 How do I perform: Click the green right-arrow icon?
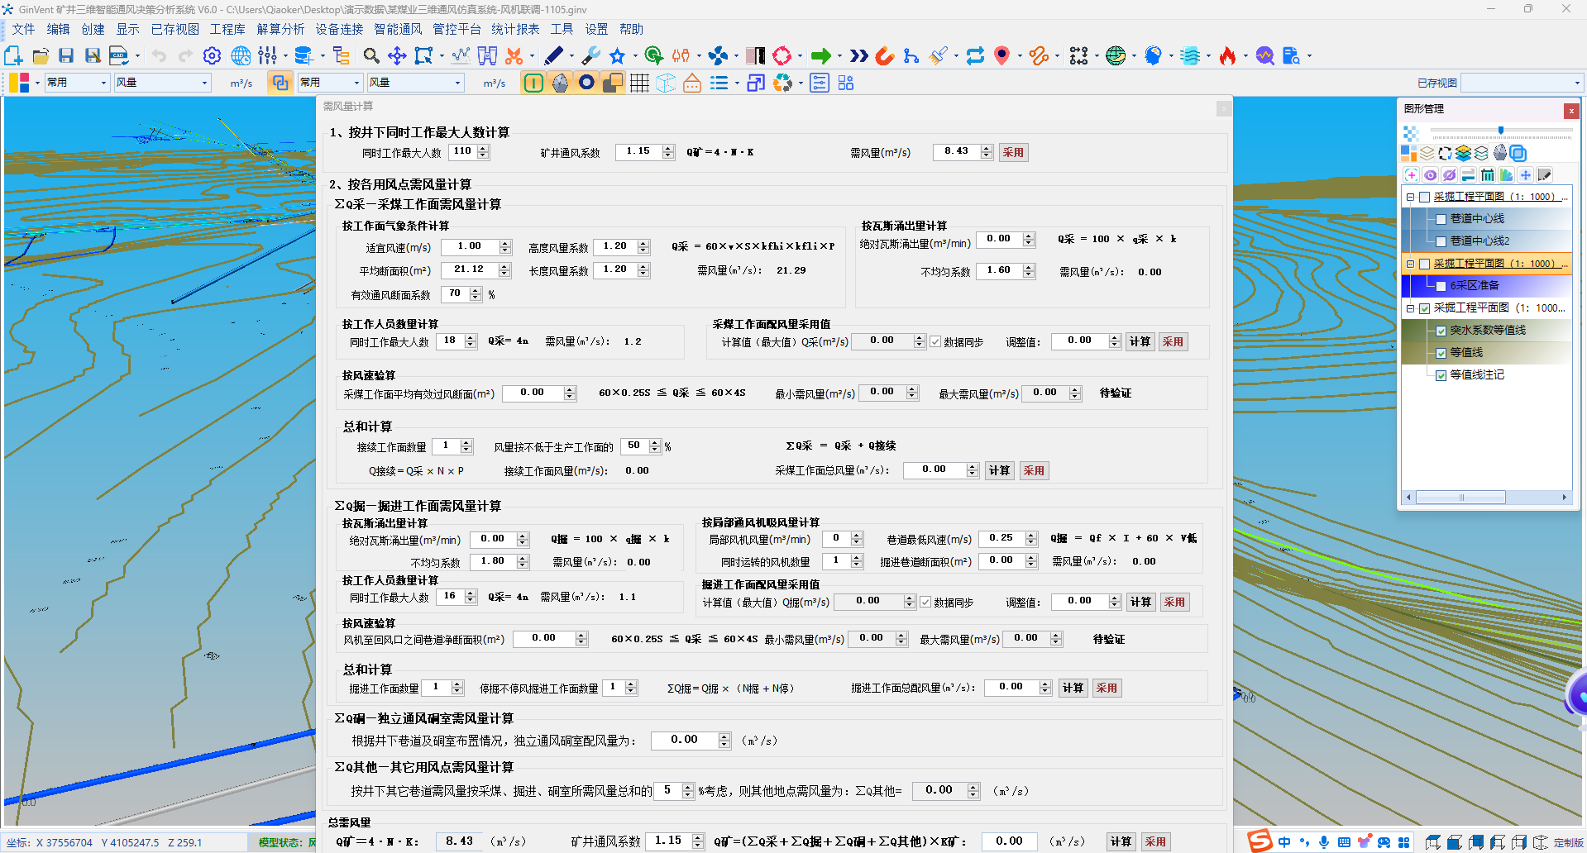click(820, 55)
